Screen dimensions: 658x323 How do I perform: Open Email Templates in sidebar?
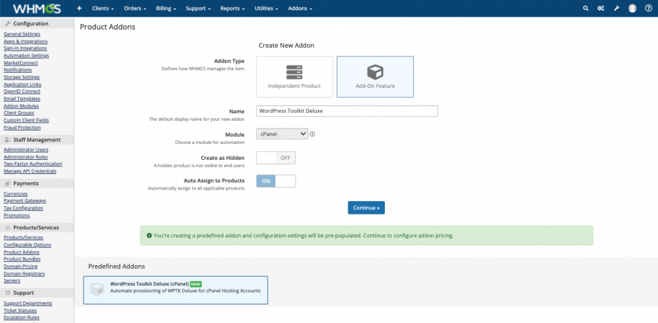(22, 99)
